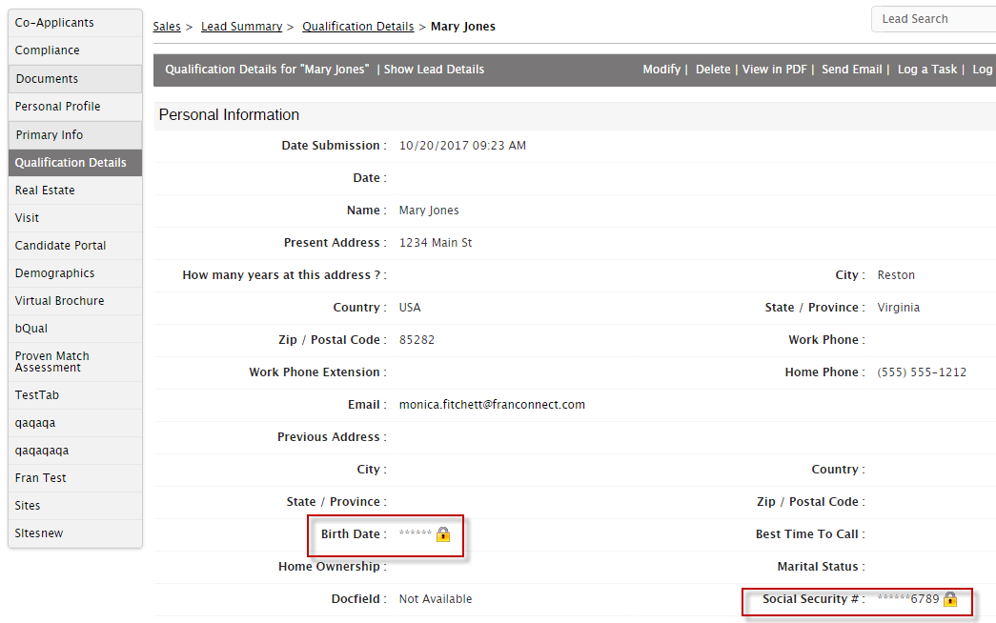Click the Country value USA

(x=410, y=308)
